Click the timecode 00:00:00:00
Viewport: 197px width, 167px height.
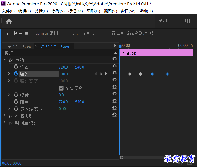click(12, 163)
